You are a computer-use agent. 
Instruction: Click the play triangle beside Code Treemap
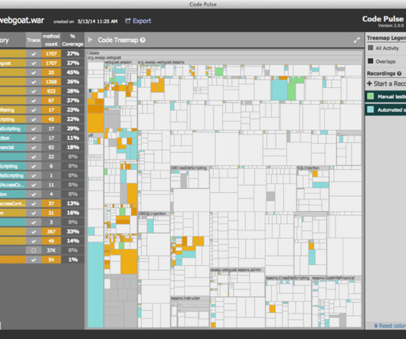pos(90,40)
